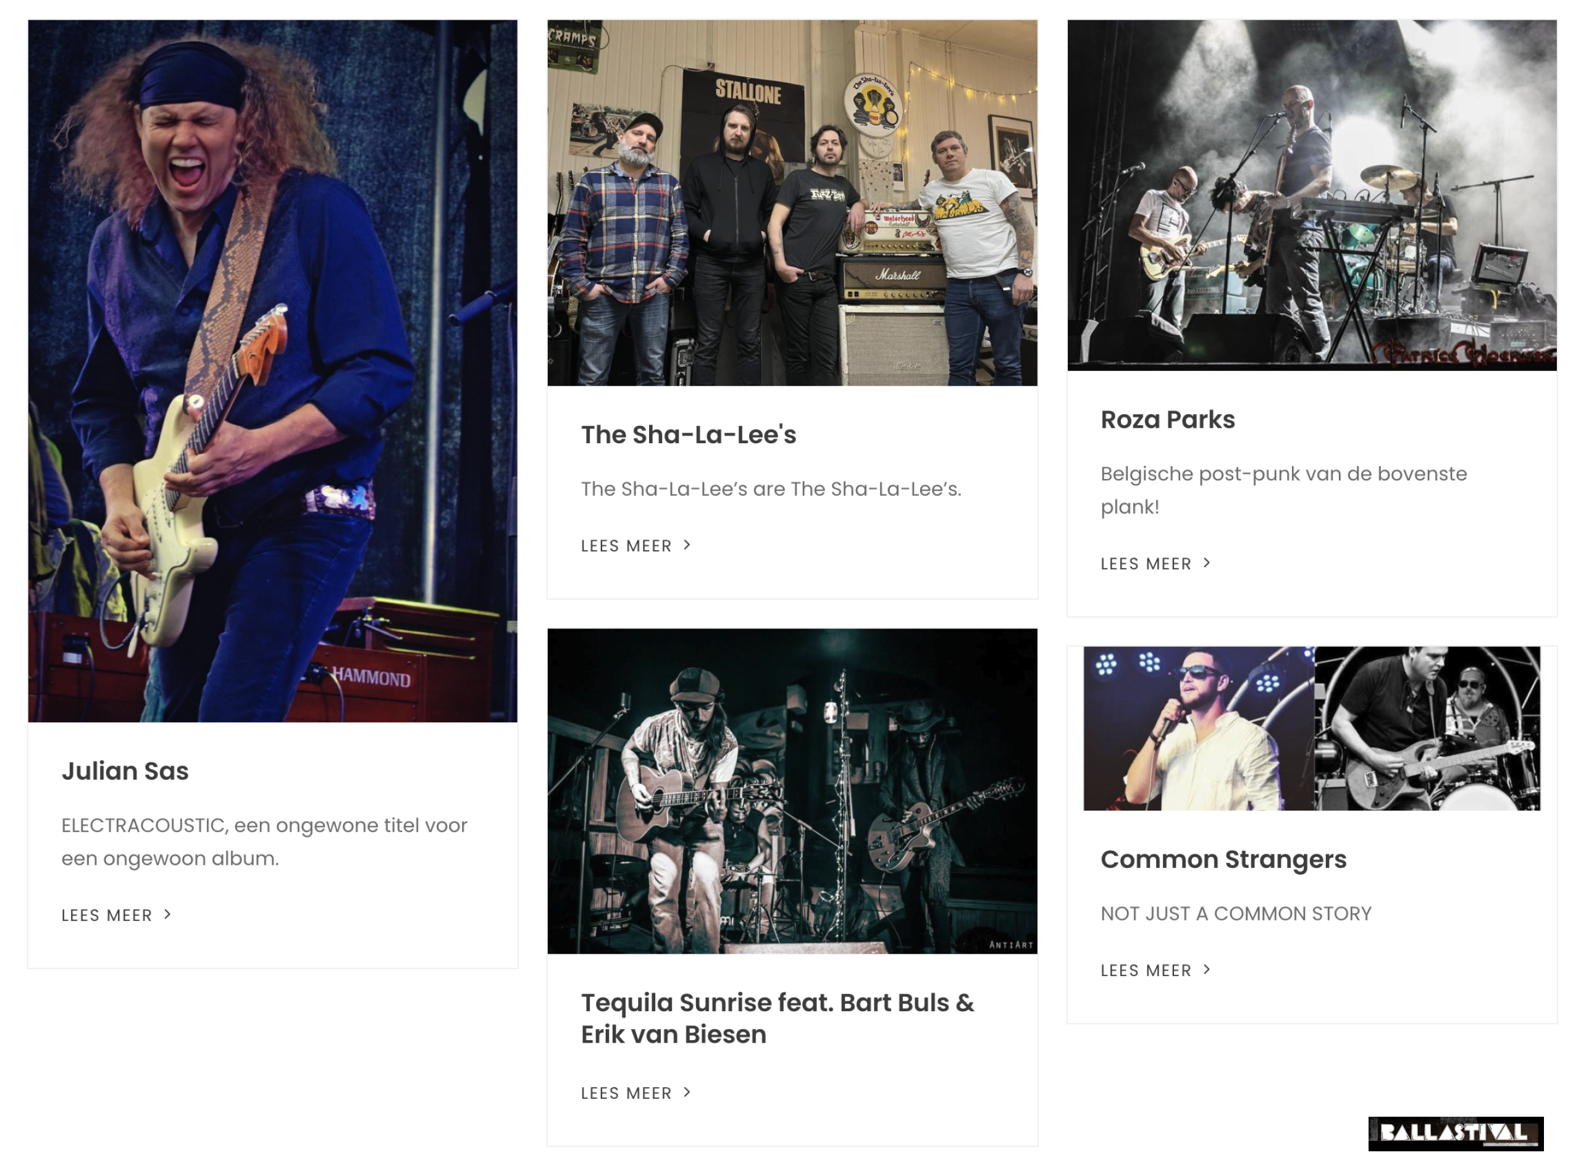
Task: Click the arrow beside Tequila Sunrise Lees Meer
Action: [x=687, y=1092]
